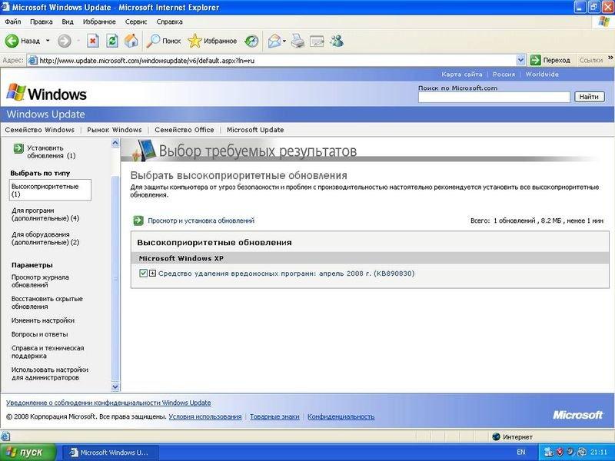Click the Back (Назад) arrow button

(13, 41)
